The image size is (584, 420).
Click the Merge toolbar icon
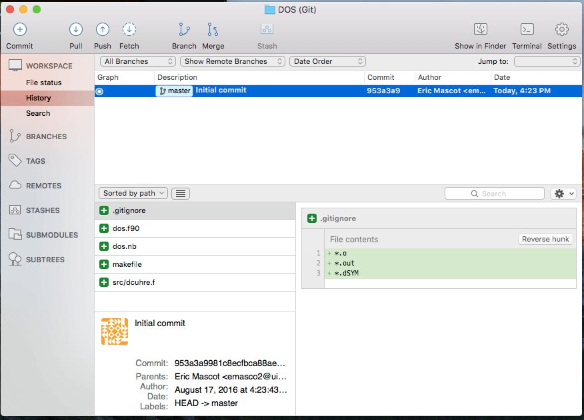tap(213, 29)
